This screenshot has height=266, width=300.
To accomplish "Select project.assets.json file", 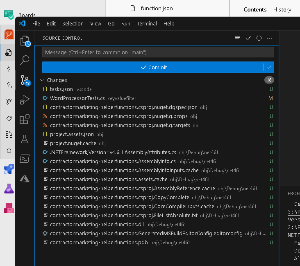I will (x=157, y=134).
